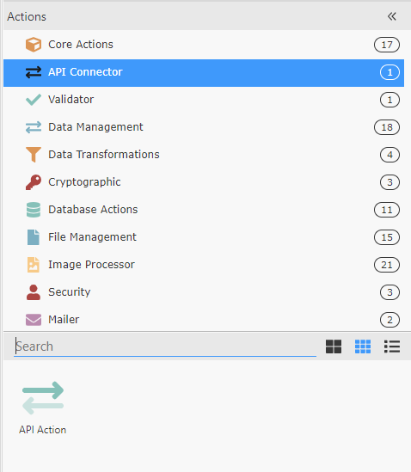Click the Data Transformations funnel icon
Screen dimensions: 411x472
[x=34, y=155]
